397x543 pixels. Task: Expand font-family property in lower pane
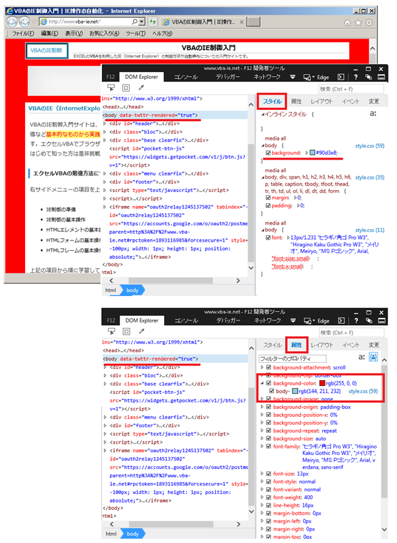click(262, 446)
